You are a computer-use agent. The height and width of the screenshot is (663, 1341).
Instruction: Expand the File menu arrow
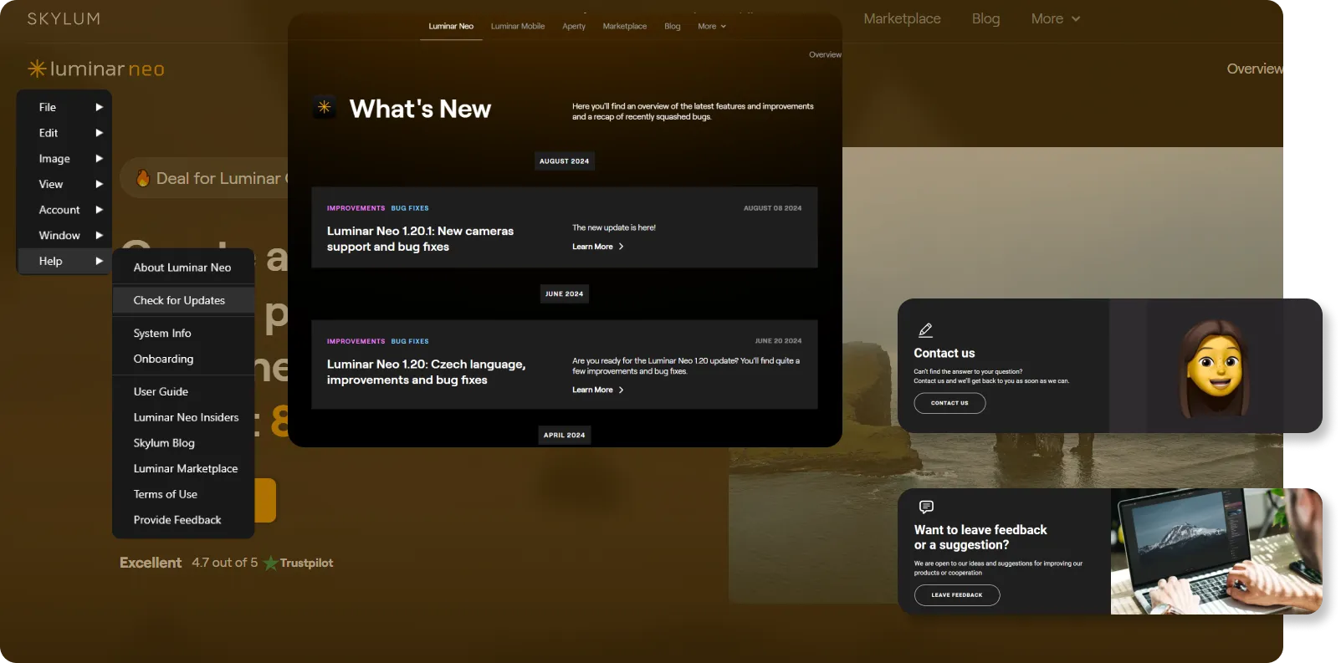[x=99, y=107]
